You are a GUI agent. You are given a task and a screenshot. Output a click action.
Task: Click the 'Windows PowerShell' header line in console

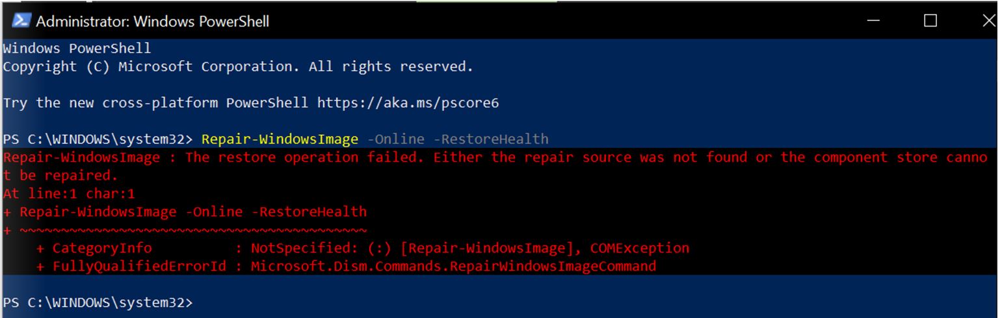coord(77,48)
